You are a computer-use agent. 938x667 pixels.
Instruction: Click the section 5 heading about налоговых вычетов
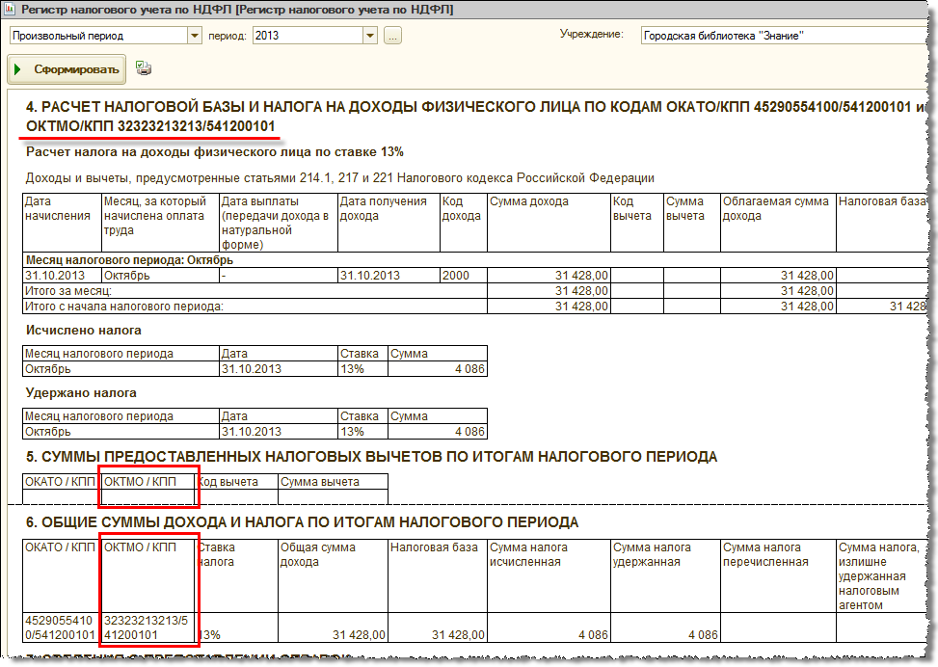pyautogui.click(x=371, y=457)
